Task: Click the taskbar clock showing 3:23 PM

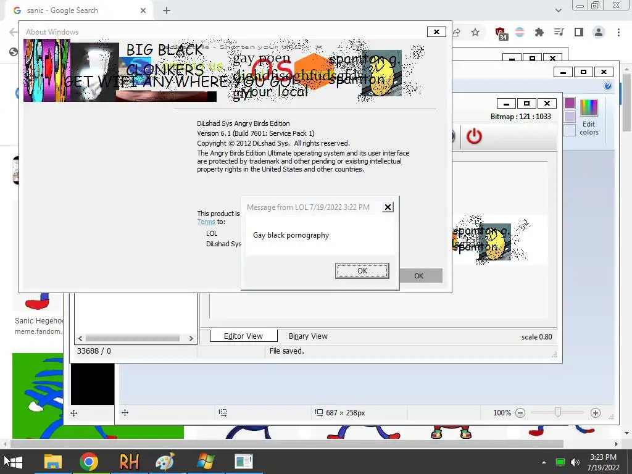Action: click(x=603, y=462)
